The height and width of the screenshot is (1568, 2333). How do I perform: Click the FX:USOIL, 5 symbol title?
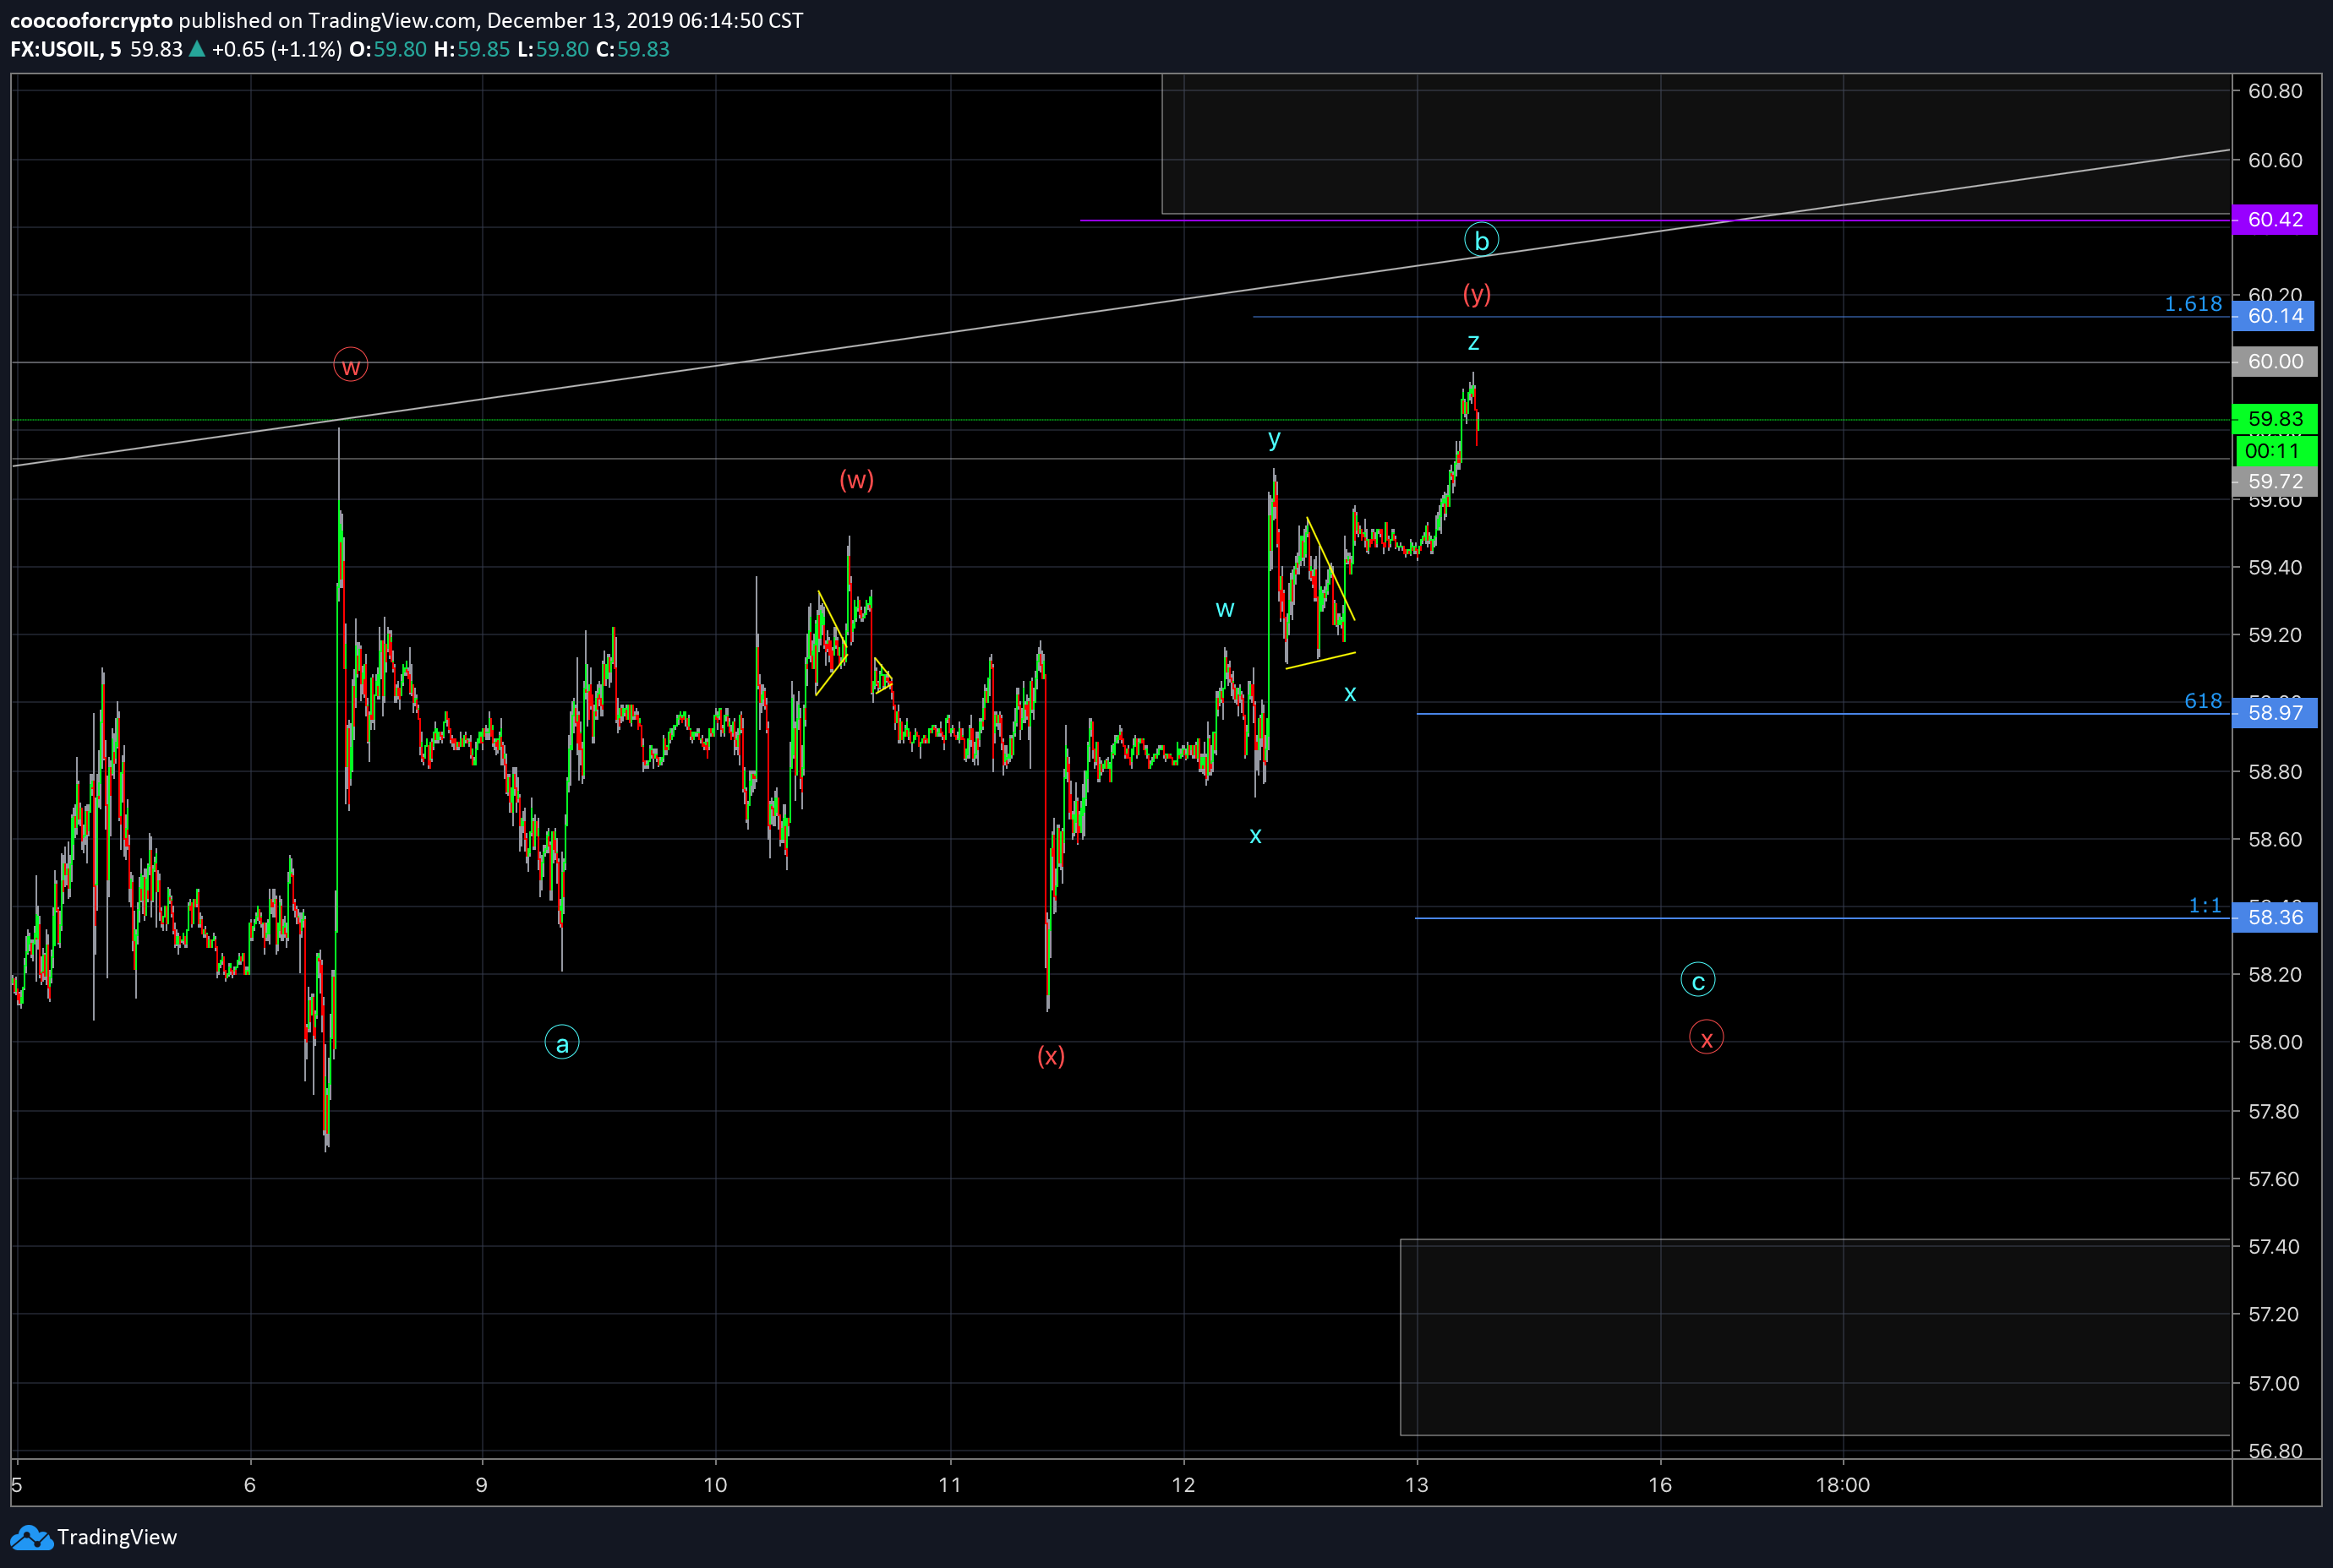tap(66, 49)
